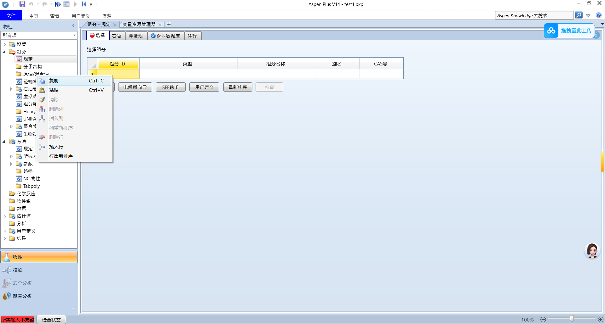Switch to the 石油 tab
This screenshot has width=605, height=324.
(x=116, y=36)
